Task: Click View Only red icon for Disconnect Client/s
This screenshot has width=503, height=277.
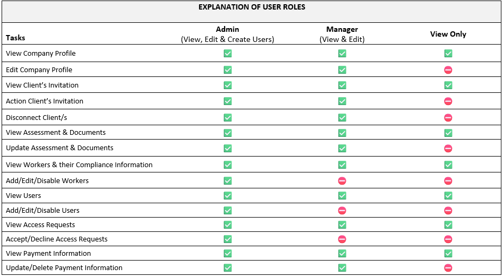Action: pos(448,118)
